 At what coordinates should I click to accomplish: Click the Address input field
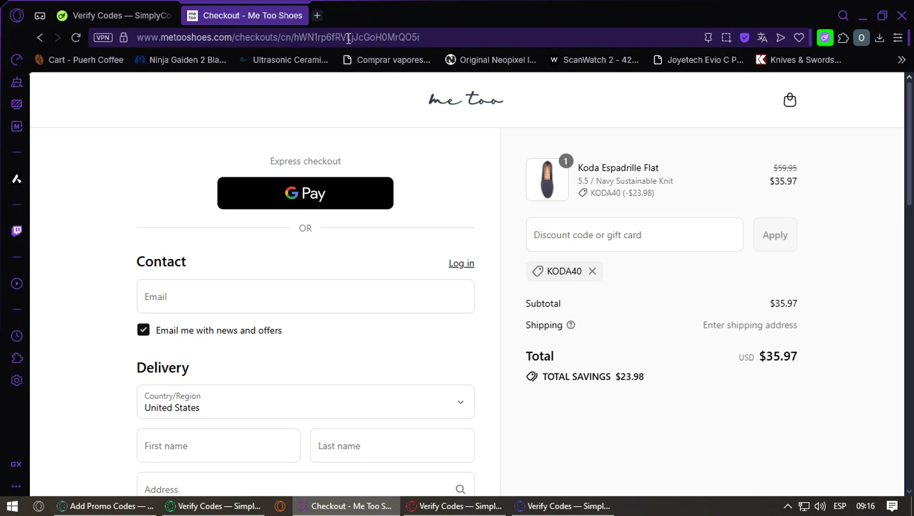click(x=305, y=486)
